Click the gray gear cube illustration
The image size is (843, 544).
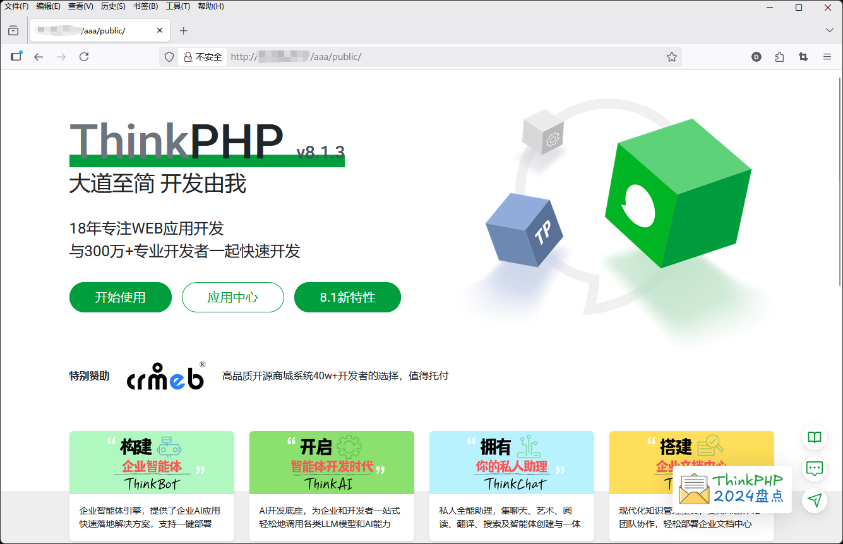click(x=542, y=132)
